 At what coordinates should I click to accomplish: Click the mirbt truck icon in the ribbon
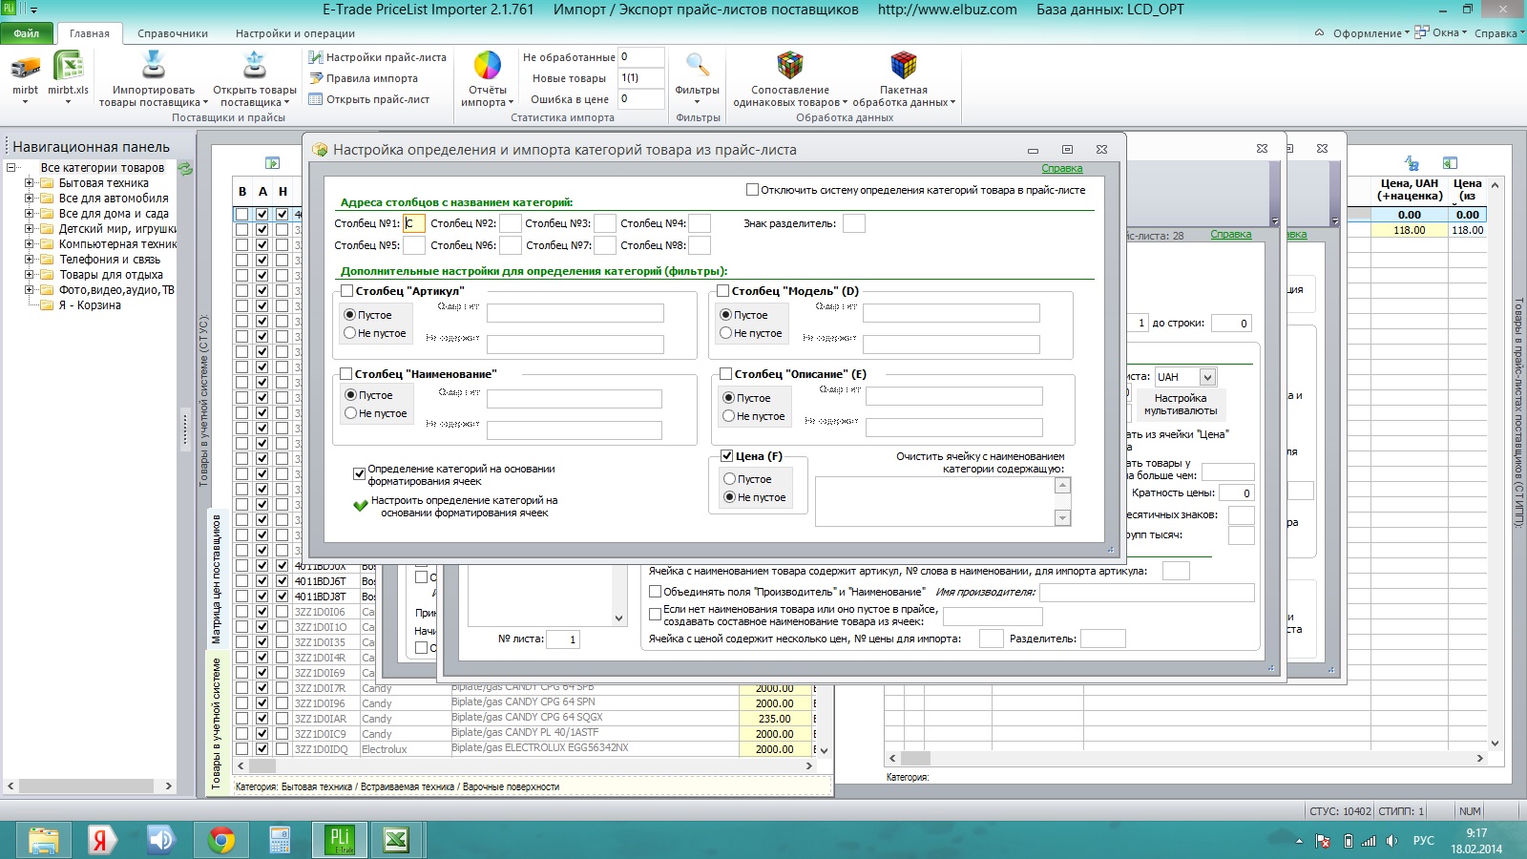(26, 68)
